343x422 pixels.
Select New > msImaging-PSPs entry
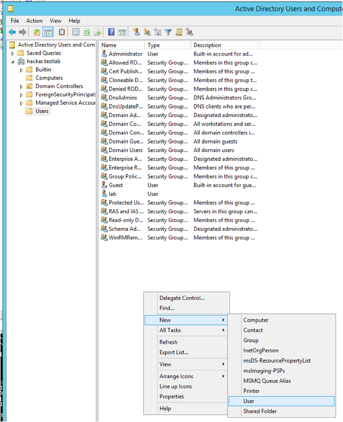[282, 371]
